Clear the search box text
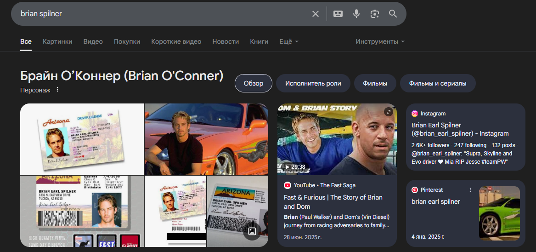This screenshot has width=536, height=252. (x=316, y=14)
